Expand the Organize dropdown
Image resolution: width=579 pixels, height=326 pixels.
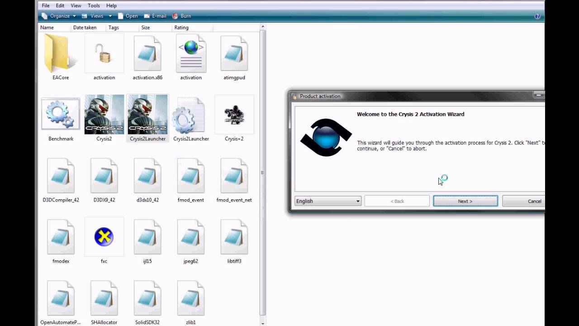click(x=59, y=16)
